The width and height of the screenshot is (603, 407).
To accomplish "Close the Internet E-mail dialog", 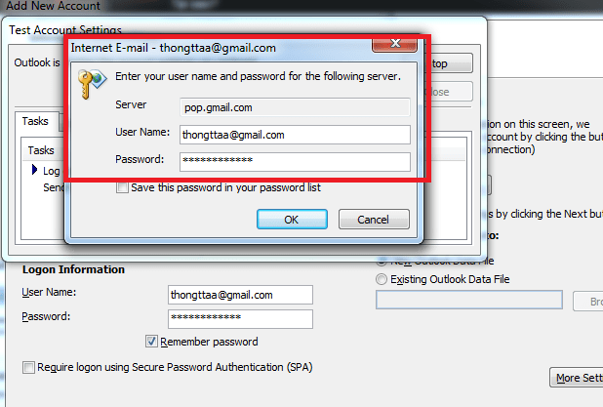I will click(x=394, y=44).
